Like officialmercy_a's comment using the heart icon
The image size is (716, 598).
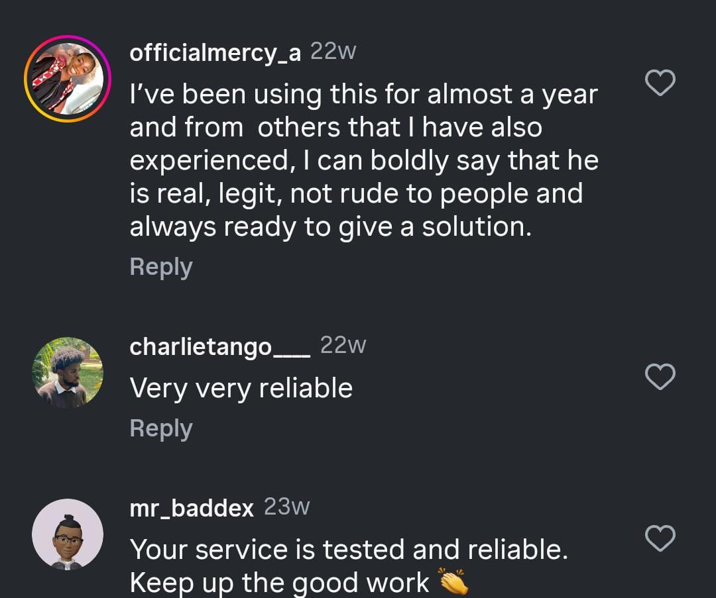(660, 82)
